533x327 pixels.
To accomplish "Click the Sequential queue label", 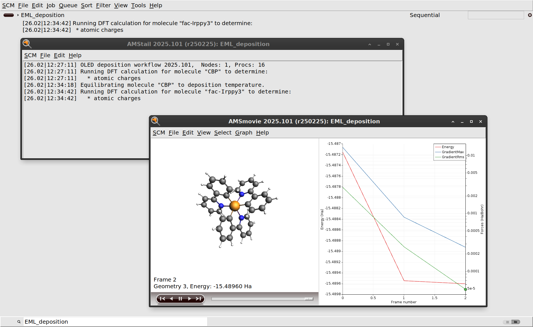I will point(424,15).
